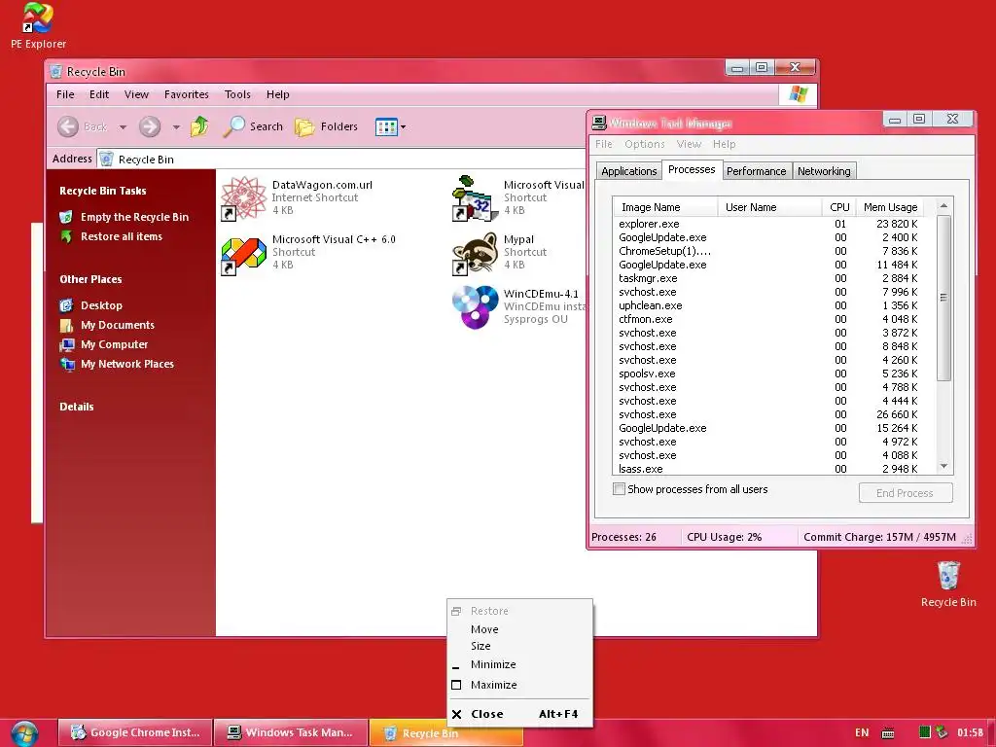Open the File menu in Recycle Bin
Screen dimensions: 996x747
pyautogui.click(x=65, y=94)
